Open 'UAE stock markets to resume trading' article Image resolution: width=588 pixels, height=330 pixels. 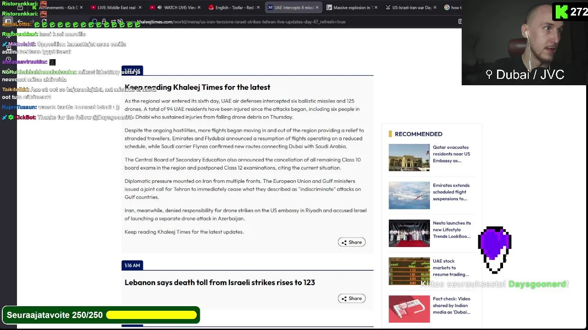point(451,268)
